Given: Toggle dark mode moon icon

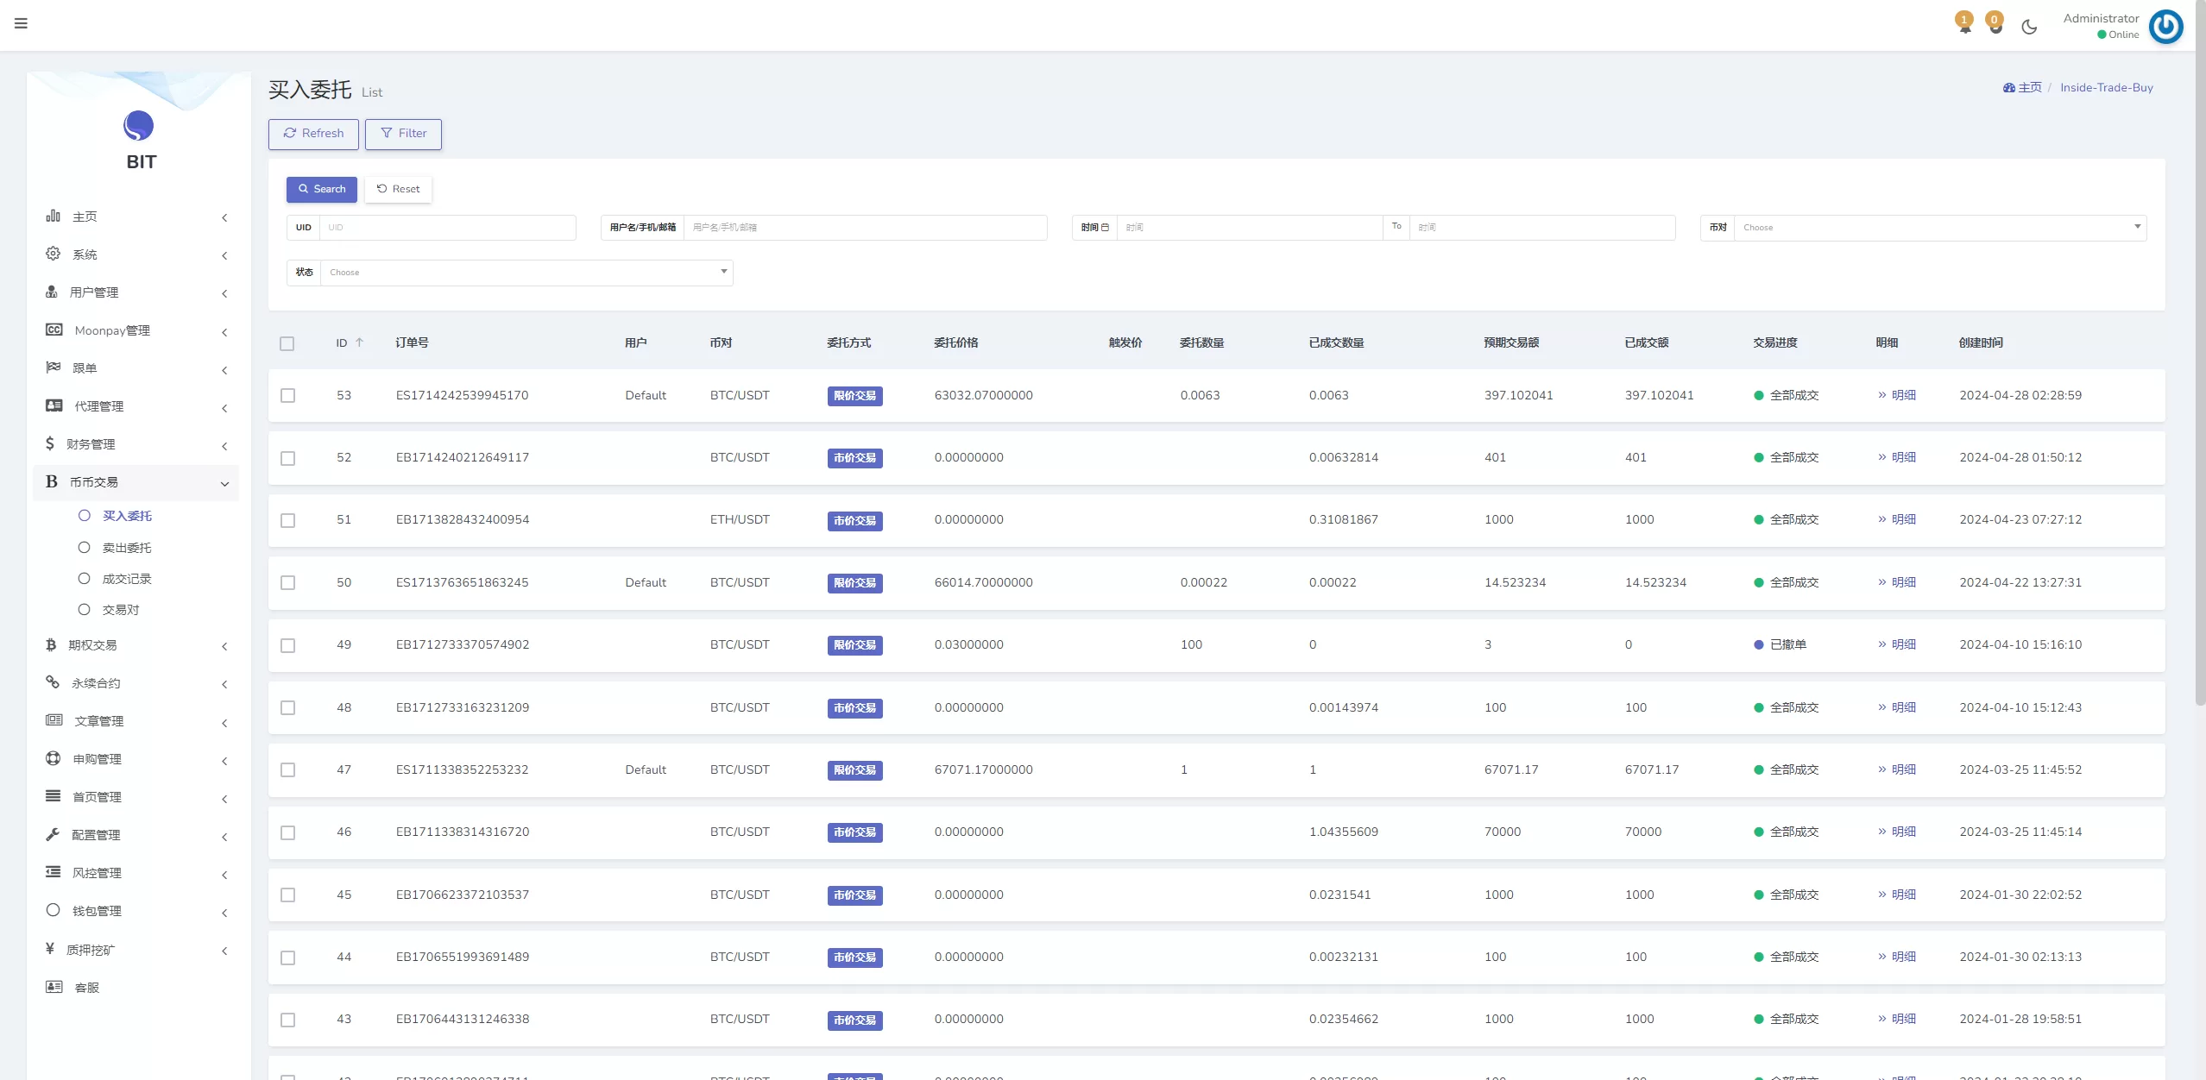Looking at the screenshot, I should [2029, 27].
